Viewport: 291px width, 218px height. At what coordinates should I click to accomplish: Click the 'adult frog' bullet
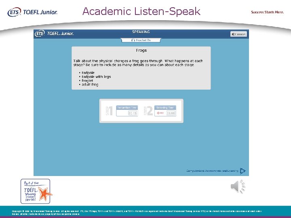pyautogui.click(x=90, y=84)
